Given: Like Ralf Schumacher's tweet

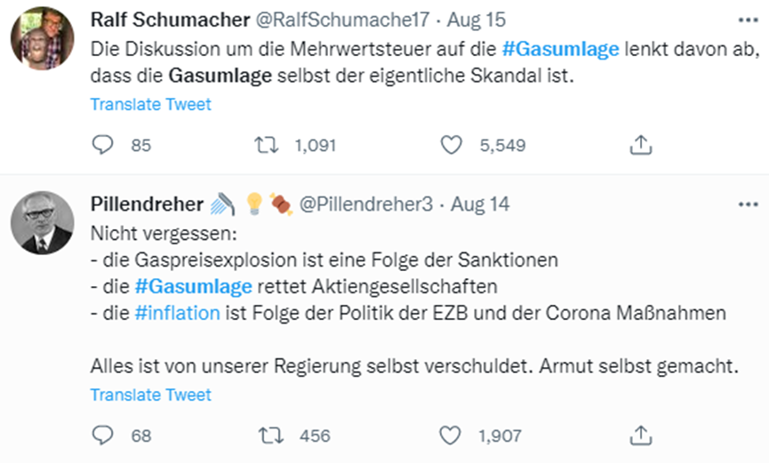Looking at the screenshot, I should coord(452,145).
